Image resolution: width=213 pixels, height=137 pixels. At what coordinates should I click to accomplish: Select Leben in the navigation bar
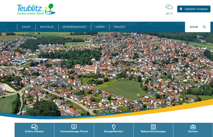click(100, 27)
